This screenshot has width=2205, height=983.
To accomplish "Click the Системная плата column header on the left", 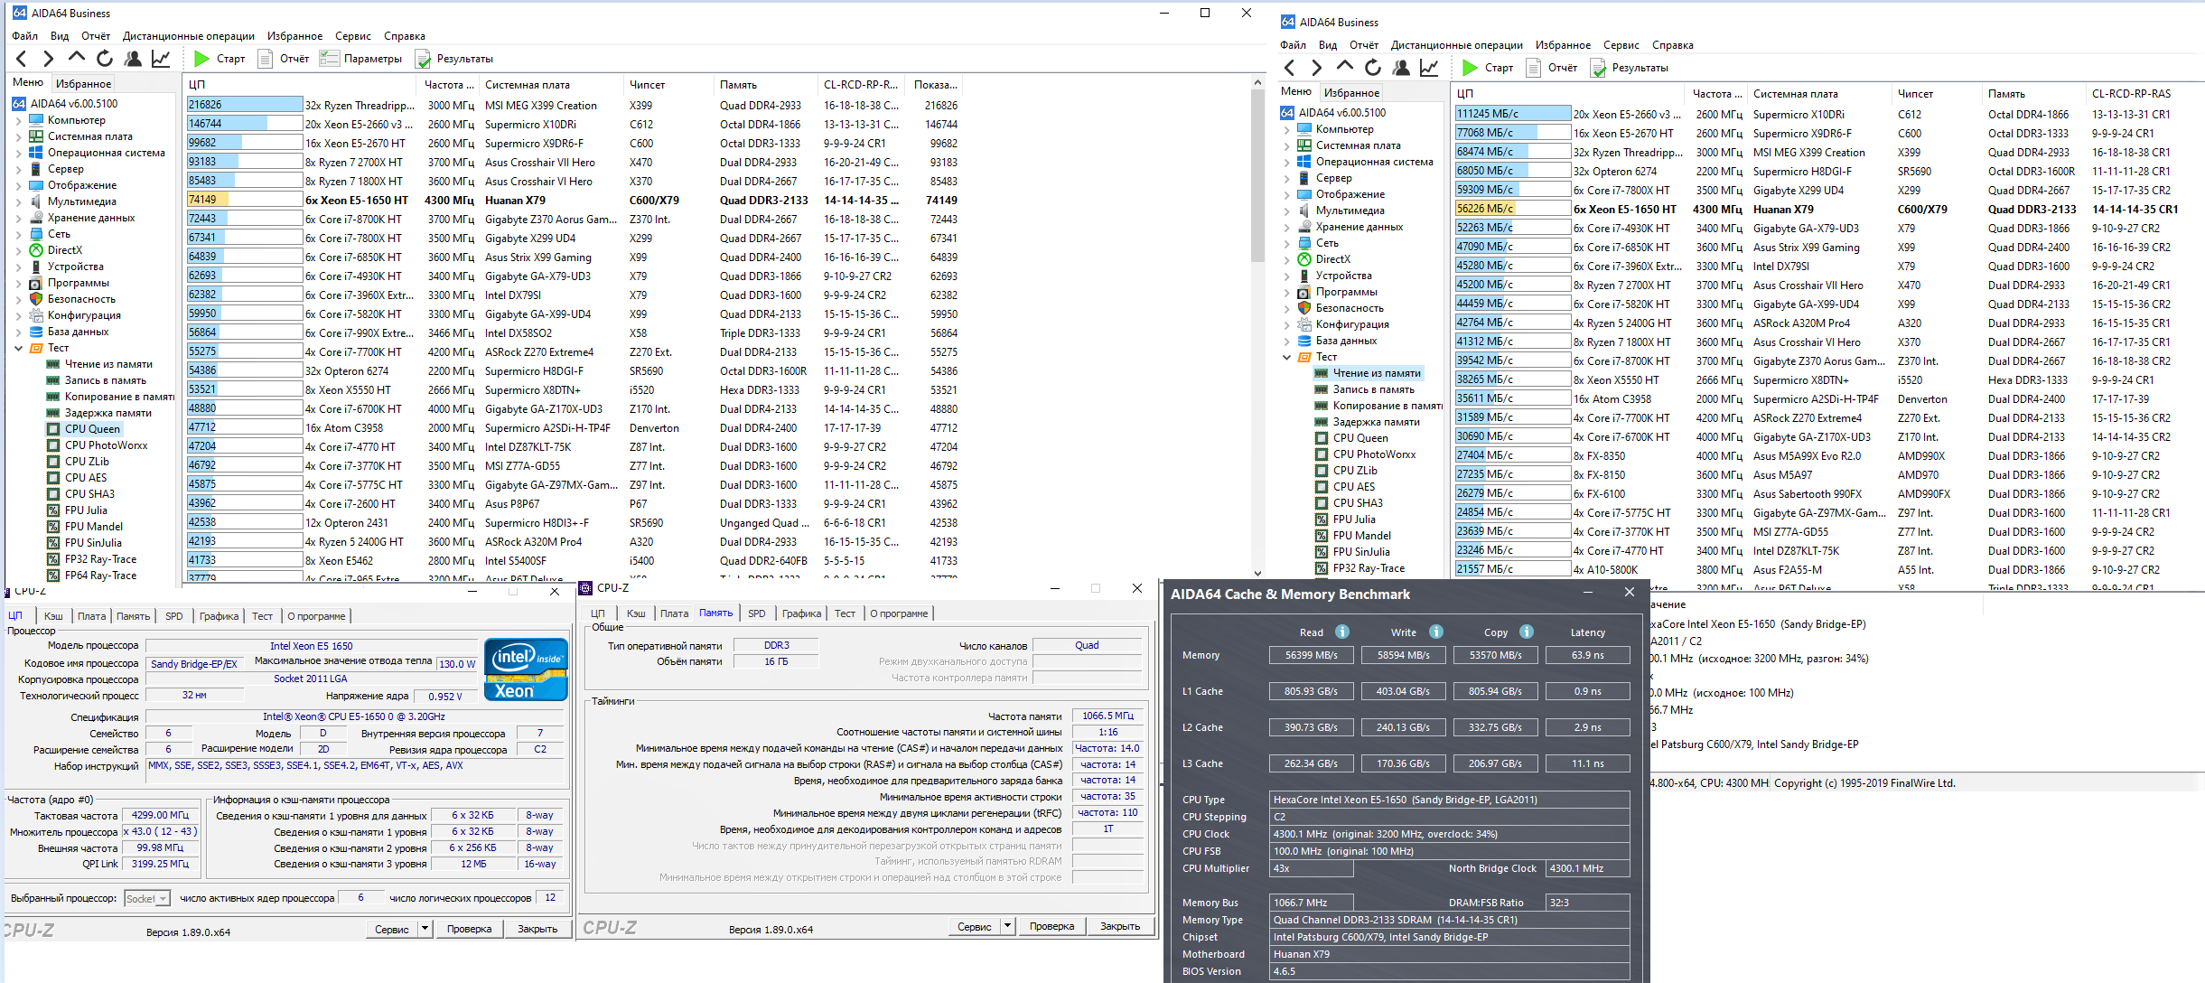I will tap(527, 85).
